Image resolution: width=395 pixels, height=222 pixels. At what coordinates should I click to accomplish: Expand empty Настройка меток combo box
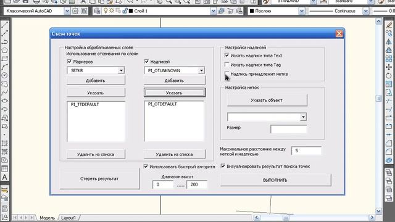coord(303,117)
